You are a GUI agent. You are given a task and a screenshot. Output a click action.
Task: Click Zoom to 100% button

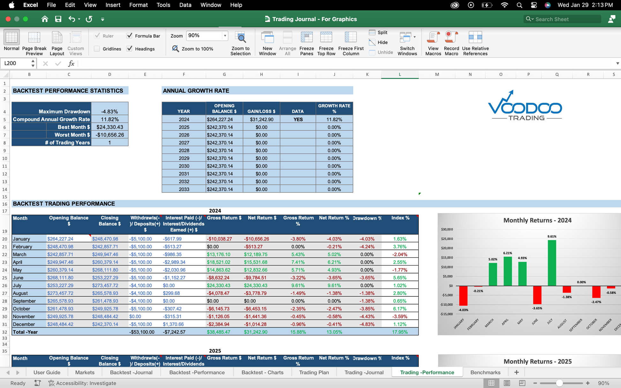click(x=193, y=49)
